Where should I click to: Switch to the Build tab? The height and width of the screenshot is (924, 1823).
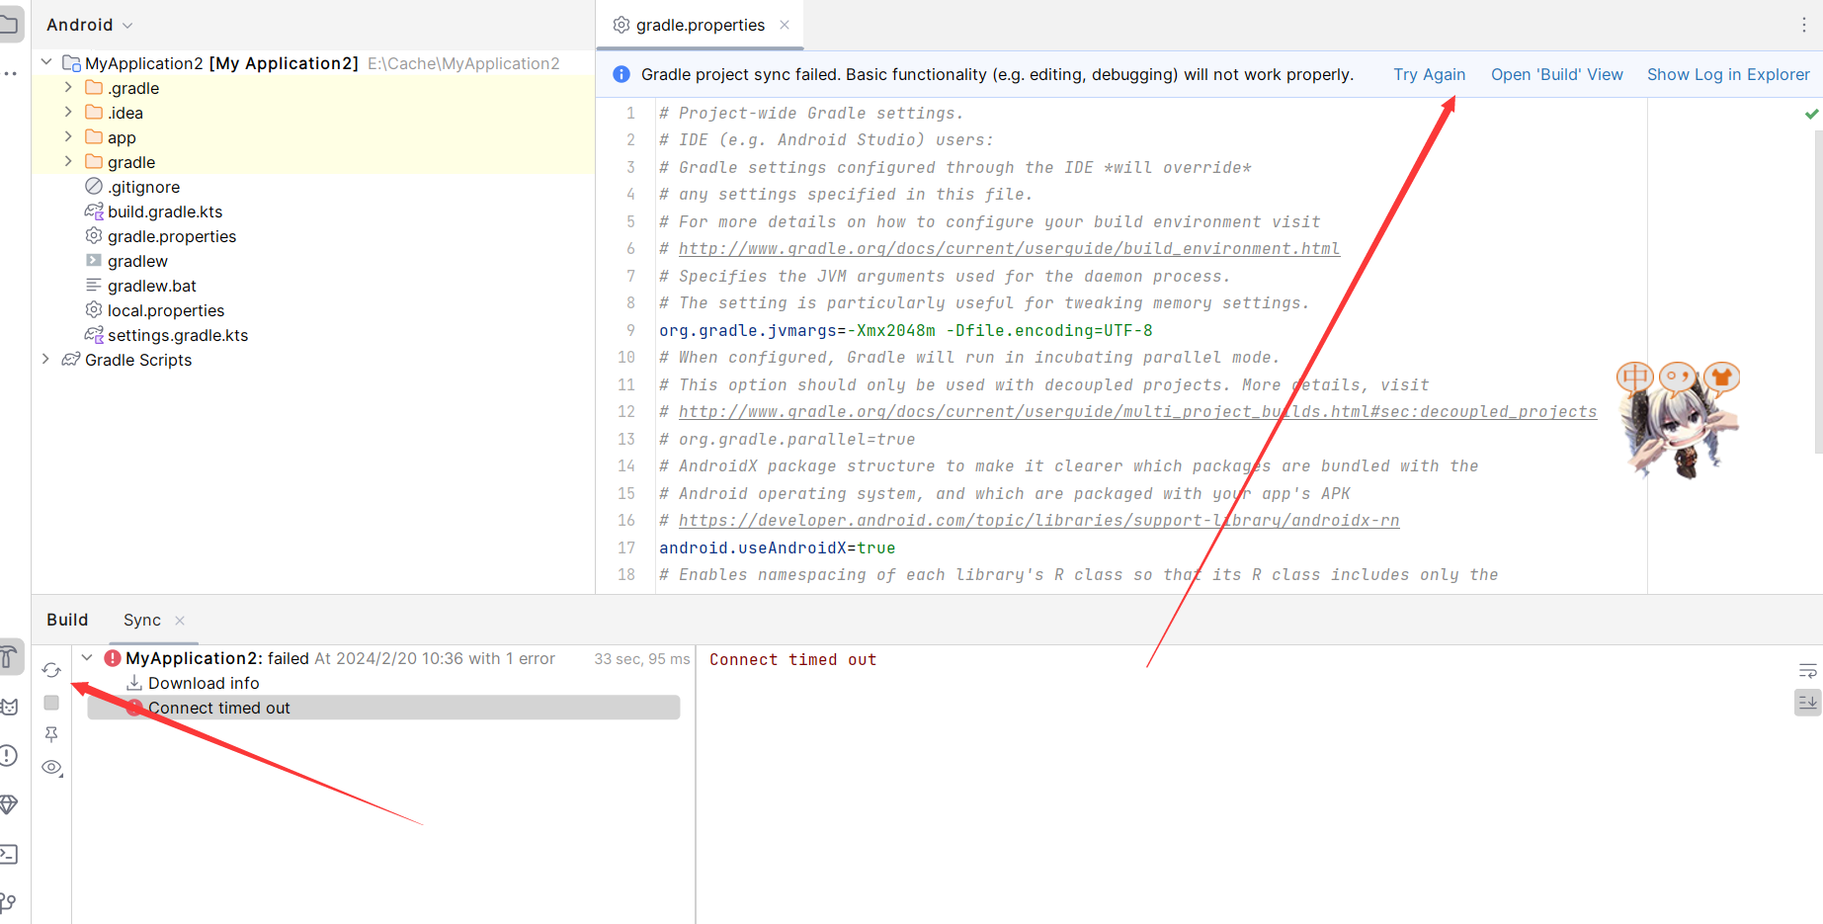pos(66,620)
